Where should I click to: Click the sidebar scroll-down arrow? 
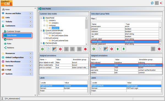[35, 95]
